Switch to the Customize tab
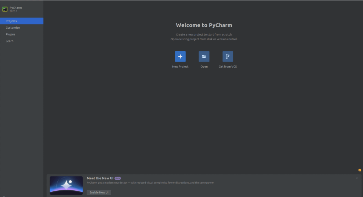 [22, 28]
